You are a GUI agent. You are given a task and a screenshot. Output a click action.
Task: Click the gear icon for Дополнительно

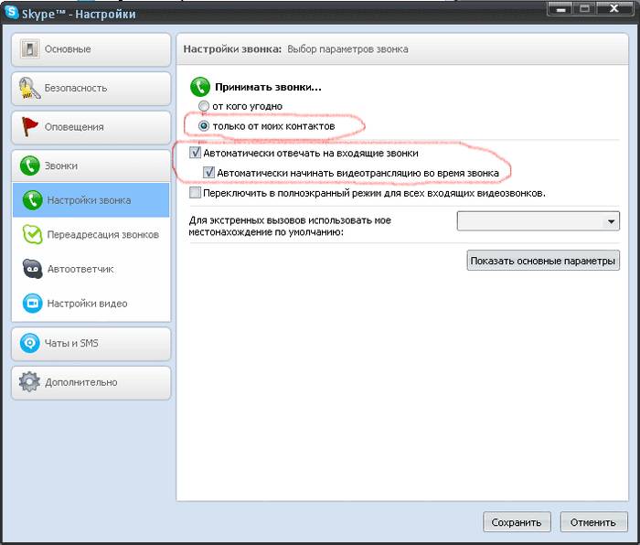click(x=31, y=382)
